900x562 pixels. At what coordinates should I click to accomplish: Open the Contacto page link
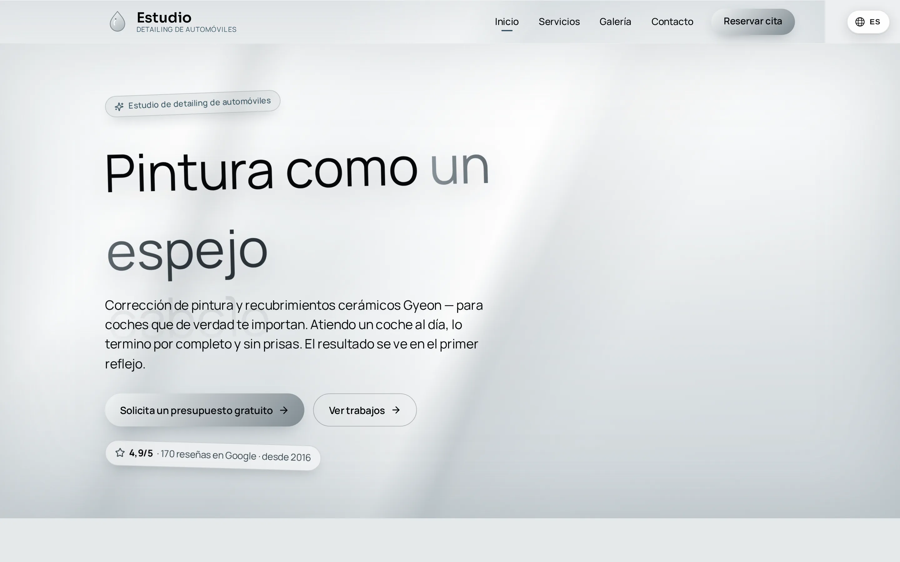(672, 22)
